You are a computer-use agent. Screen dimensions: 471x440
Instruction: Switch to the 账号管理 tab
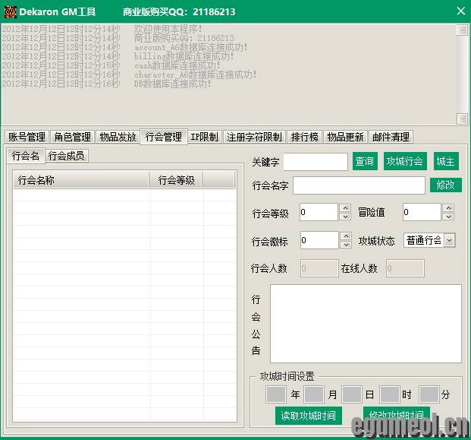point(27,137)
